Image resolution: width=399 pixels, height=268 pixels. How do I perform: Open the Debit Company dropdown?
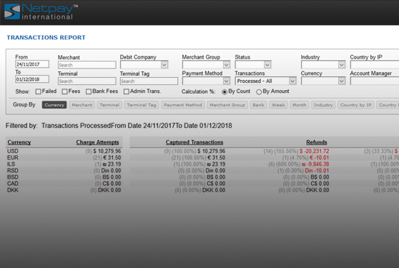tap(144, 64)
